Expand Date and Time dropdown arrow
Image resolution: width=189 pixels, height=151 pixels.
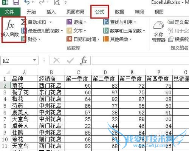point(98,39)
